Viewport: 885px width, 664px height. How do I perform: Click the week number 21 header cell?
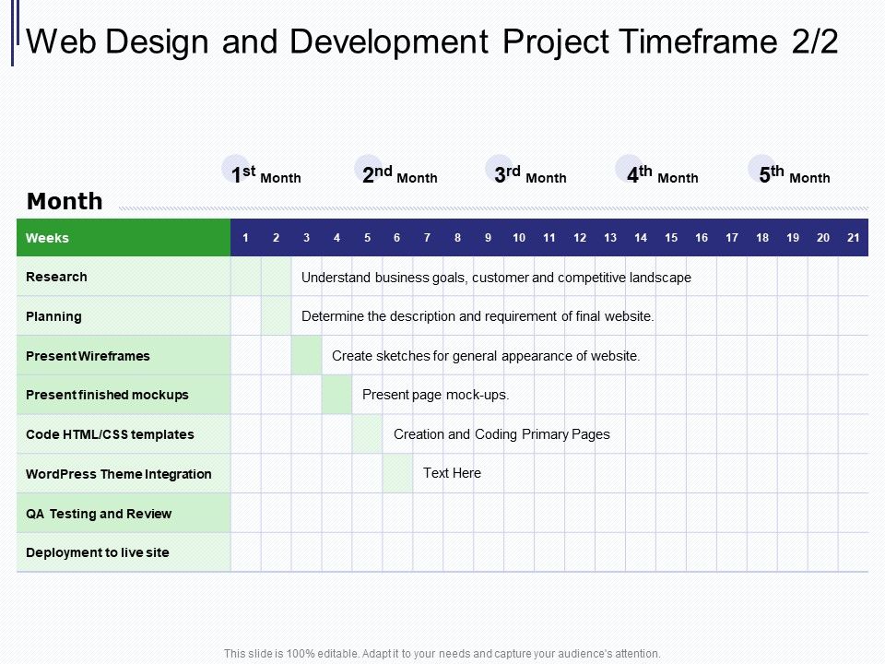coord(853,237)
